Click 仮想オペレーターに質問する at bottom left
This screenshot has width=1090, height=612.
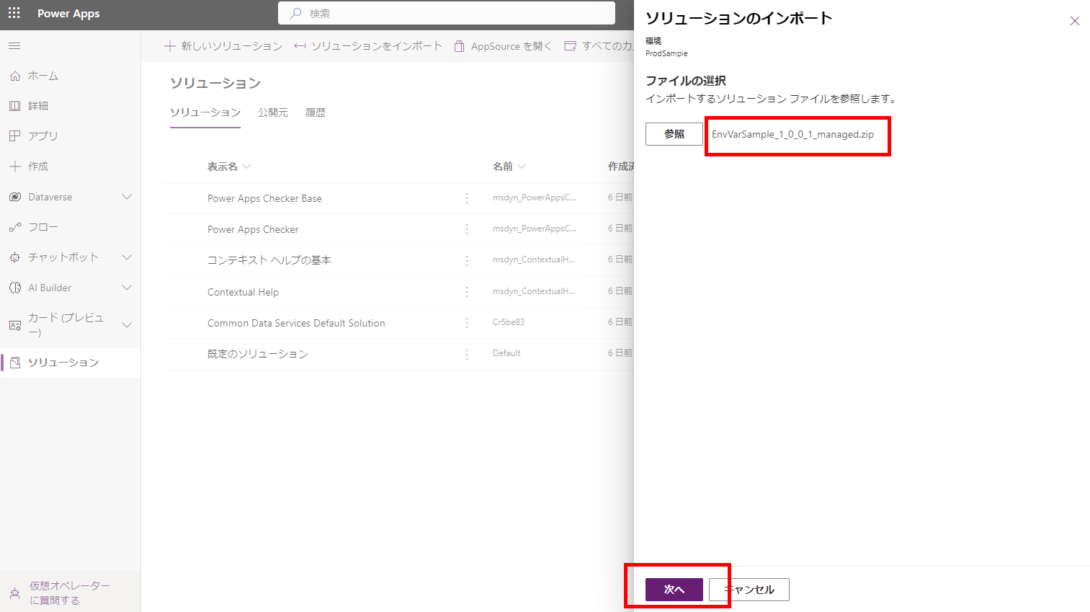point(69,593)
